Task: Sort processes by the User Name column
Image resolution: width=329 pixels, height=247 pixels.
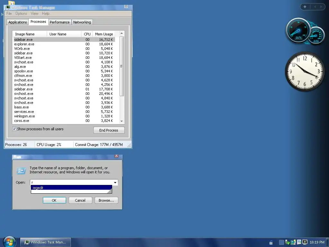Action: (x=64, y=34)
